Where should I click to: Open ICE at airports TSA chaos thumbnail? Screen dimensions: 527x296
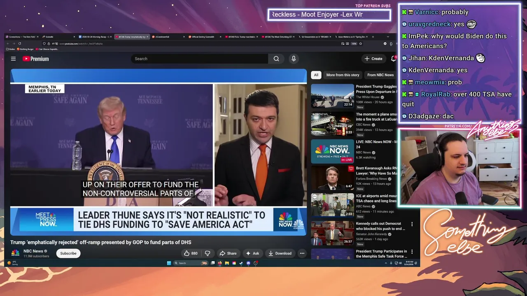tap(332, 205)
